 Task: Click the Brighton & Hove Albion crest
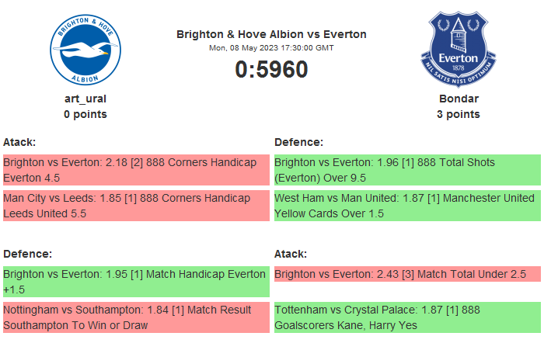[x=85, y=50]
